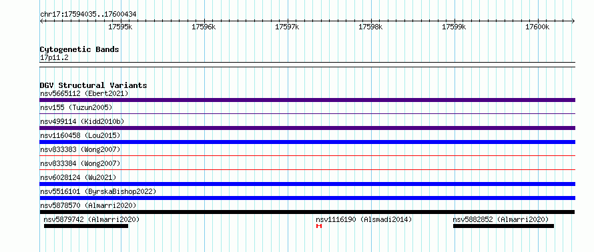Screen dimensions: 594x252
Task: Select the nsv5878570 black variant bar
Action: 307,212
